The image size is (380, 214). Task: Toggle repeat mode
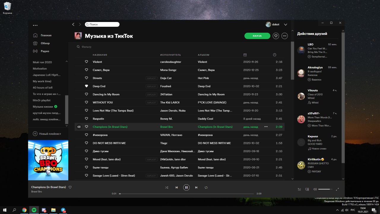tap(206, 188)
